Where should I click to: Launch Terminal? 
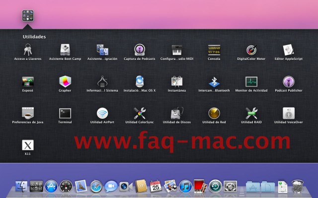click(x=65, y=113)
